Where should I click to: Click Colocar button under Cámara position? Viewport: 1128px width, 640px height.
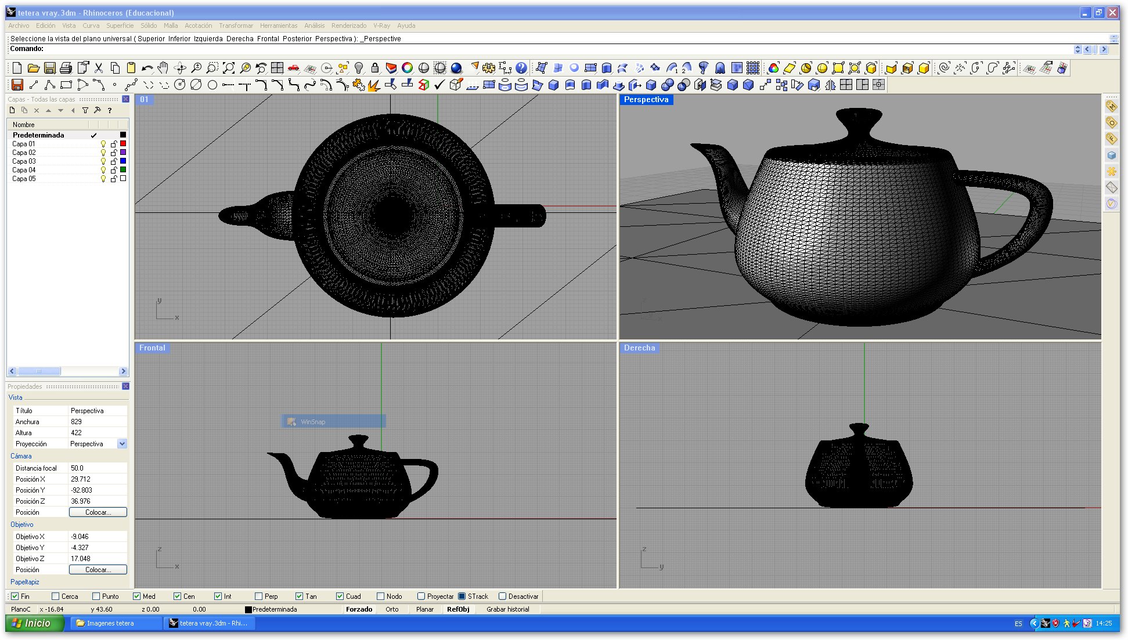point(98,512)
